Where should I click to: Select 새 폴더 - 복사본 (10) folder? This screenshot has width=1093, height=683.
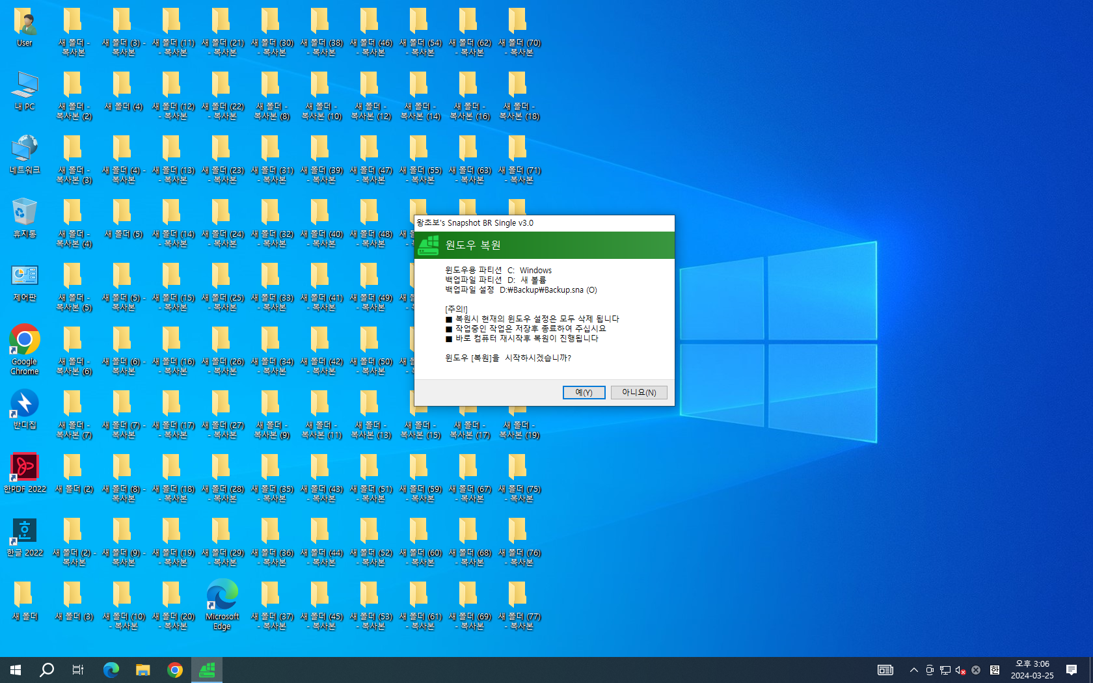tap(321, 95)
